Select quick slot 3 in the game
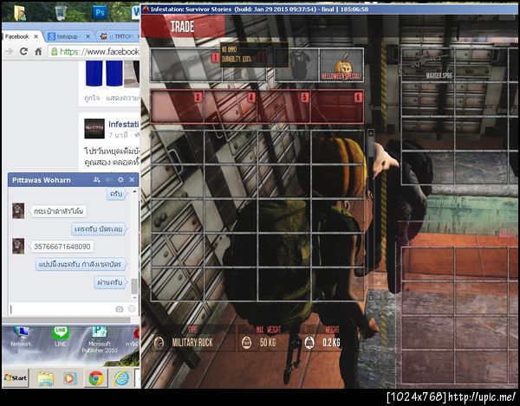 pos(178,106)
